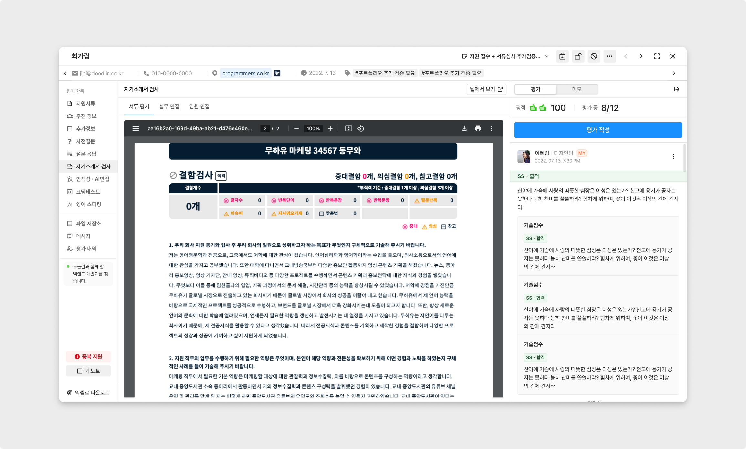Click the fit-to-page icon
The width and height of the screenshot is (746, 449).
point(348,128)
